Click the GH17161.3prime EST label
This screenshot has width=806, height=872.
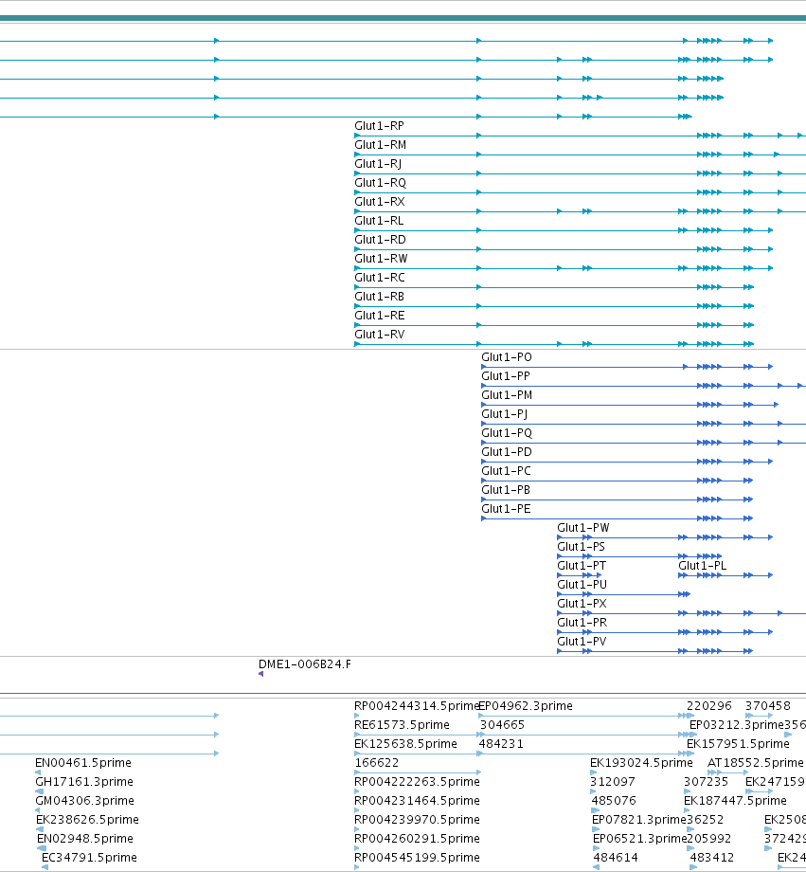pyautogui.click(x=84, y=781)
